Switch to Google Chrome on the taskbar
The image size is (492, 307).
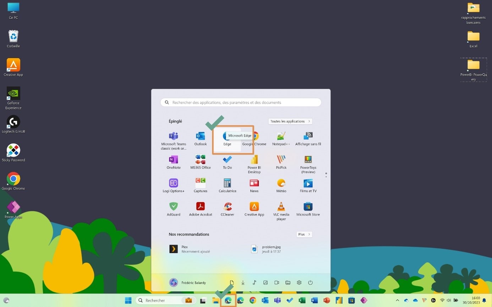252,300
